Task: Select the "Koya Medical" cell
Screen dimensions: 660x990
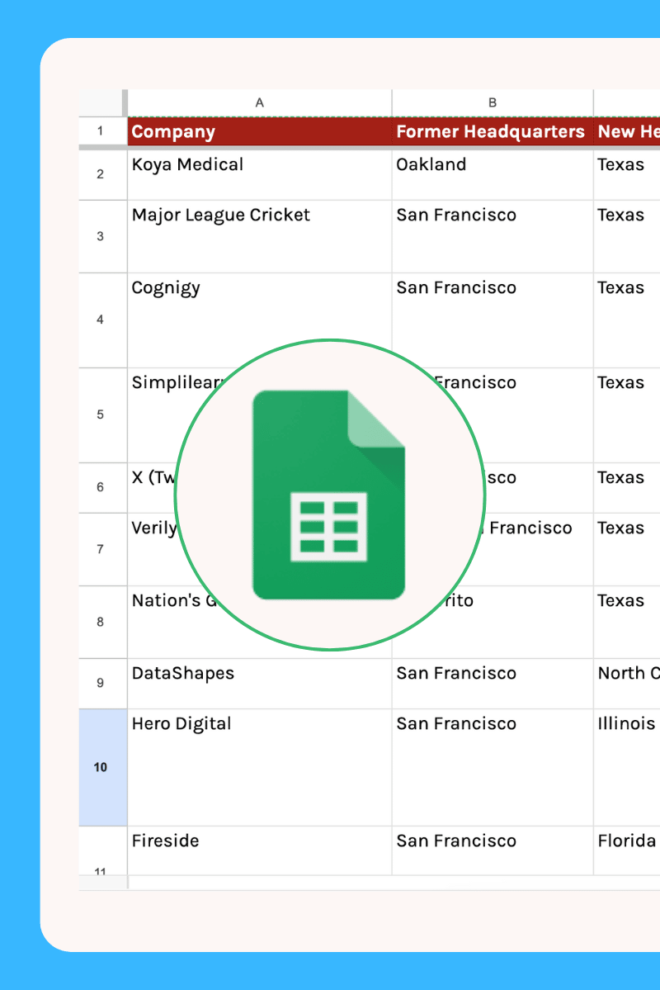Action: 259,174
